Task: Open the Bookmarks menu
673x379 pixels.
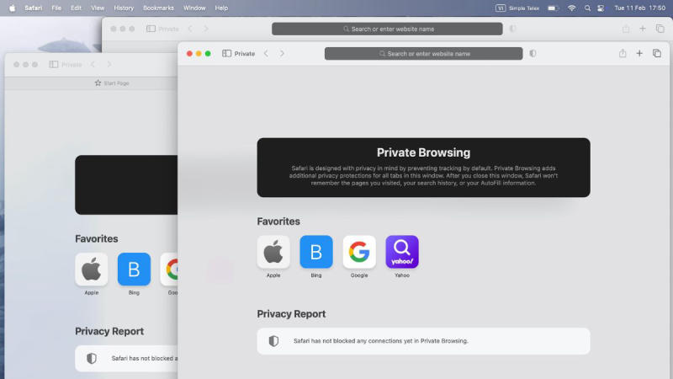Action: [x=159, y=8]
